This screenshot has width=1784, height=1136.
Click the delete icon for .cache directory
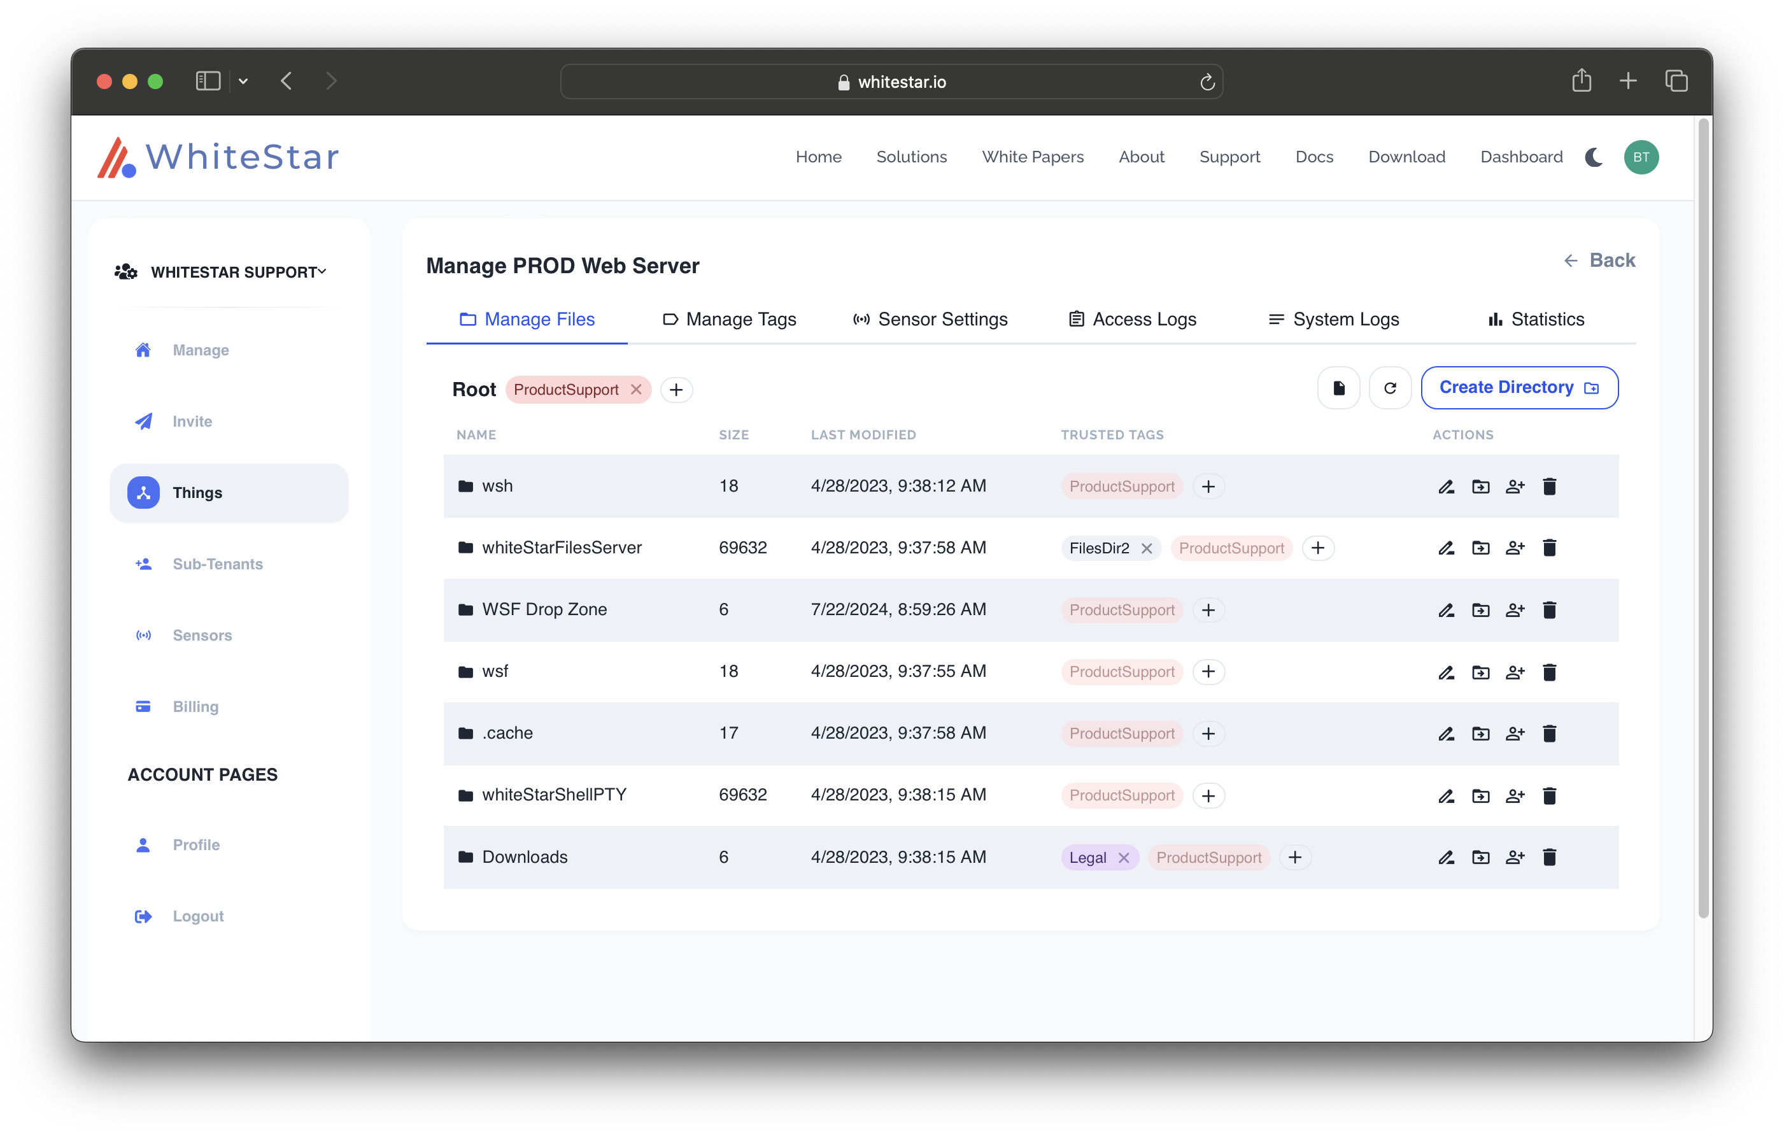click(1550, 732)
